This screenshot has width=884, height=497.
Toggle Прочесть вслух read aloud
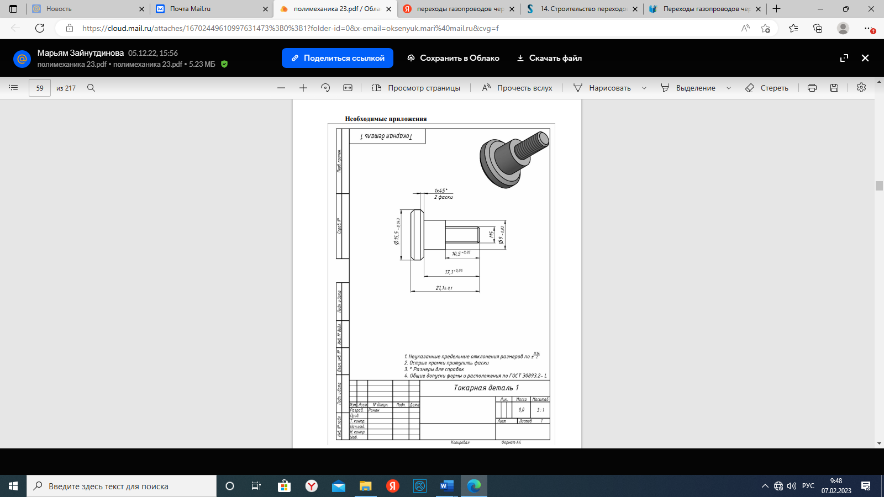pyautogui.click(x=517, y=88)
